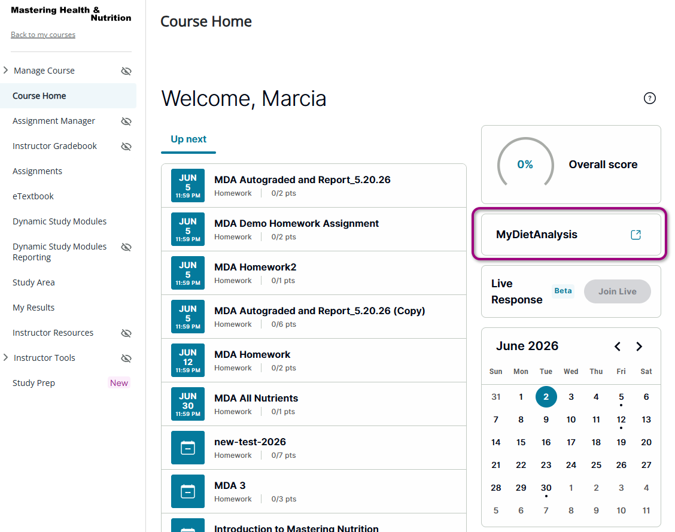The width and height of the screenshot is (675, 532).
Task: Open MDA Autograded and Report_5.20.26 (Copy)
Action: tap(320, 311)
